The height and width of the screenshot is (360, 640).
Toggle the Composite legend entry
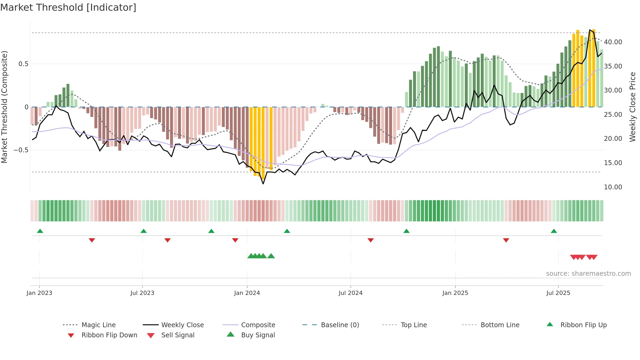click(x=249, y=325)
